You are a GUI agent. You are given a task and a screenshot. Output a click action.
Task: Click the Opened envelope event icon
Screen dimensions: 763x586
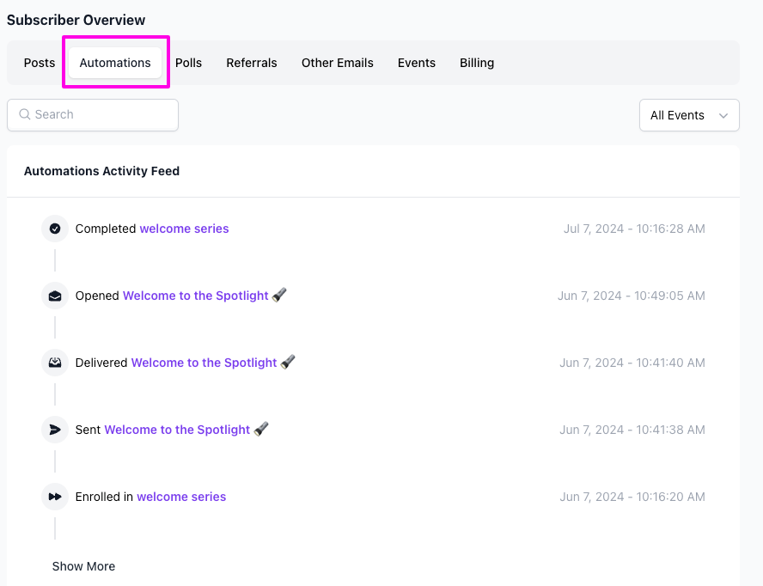55,296
